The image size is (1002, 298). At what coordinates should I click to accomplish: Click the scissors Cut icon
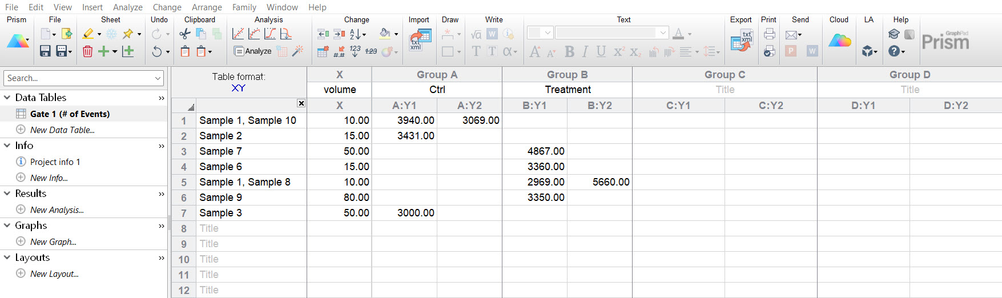(x=184, y=34)
